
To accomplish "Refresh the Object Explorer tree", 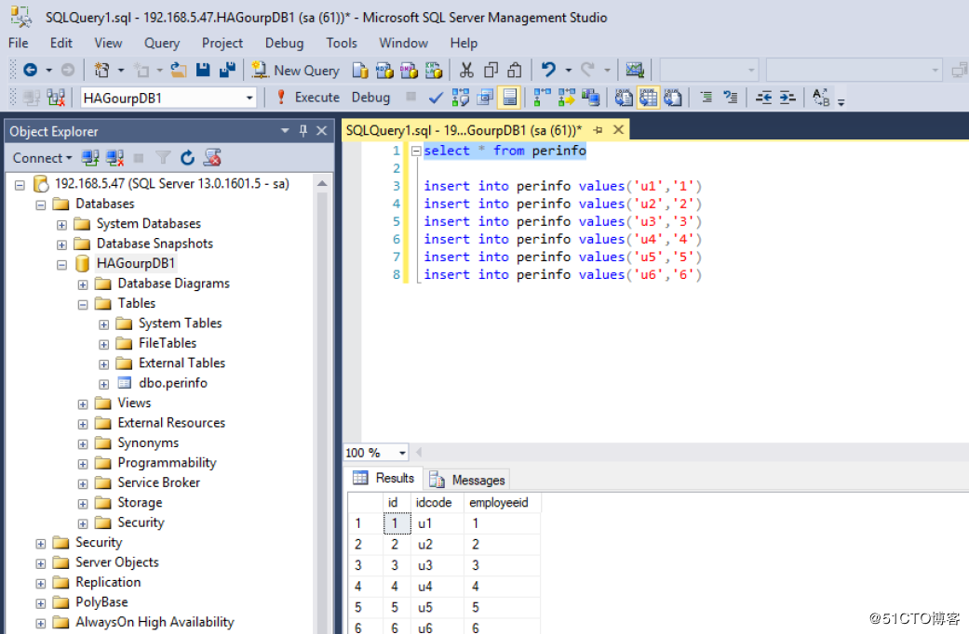I will [x=187, y=158].
